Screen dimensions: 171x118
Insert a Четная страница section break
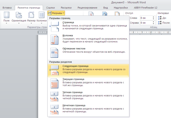(88, 97)
